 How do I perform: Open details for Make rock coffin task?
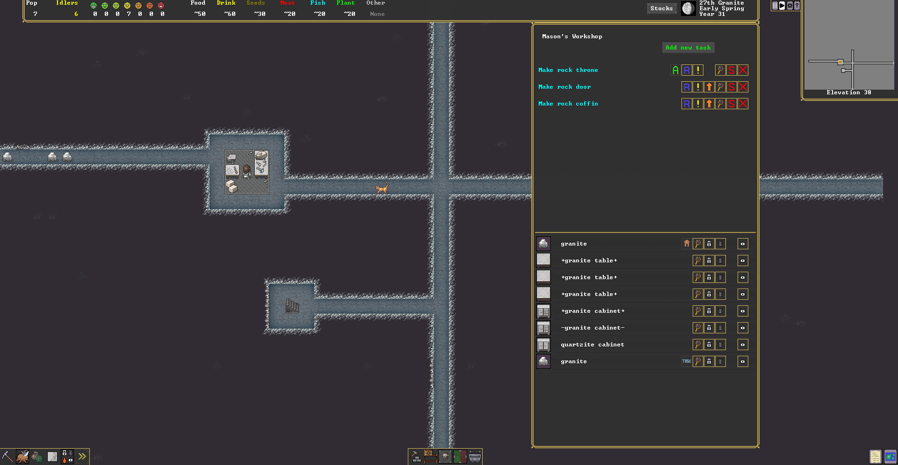(720, 104)
